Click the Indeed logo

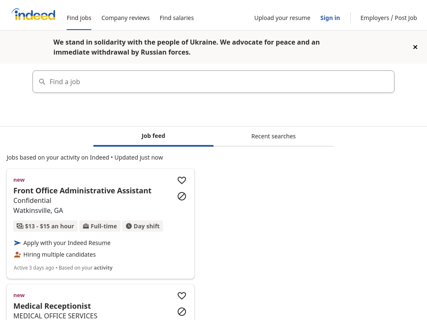33,15
